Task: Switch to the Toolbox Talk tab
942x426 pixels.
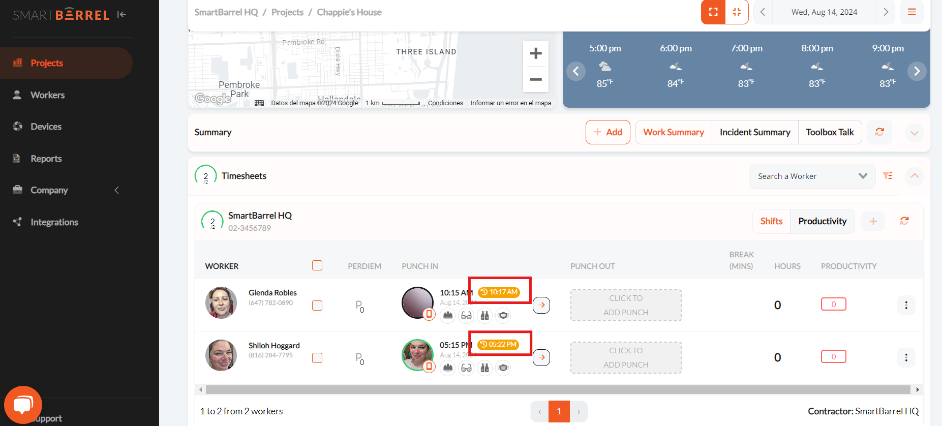Action: (x=830, y=132)
